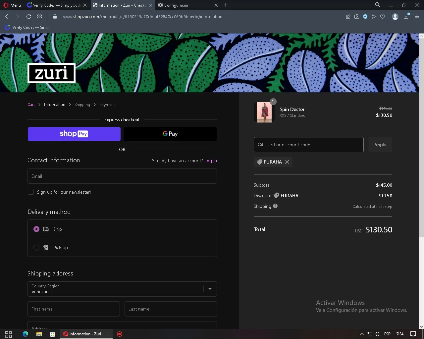Click the Payment breadcrumb step
The height and width of the screenshot is (339, 424).
click(x=107, y=105)
